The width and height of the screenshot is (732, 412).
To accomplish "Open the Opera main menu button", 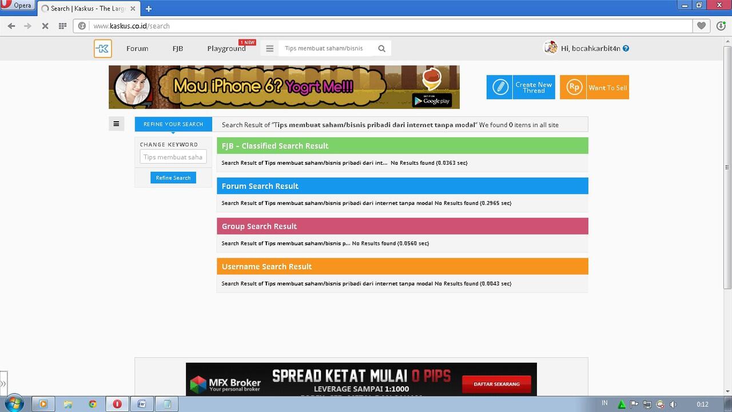I will 17,5.
